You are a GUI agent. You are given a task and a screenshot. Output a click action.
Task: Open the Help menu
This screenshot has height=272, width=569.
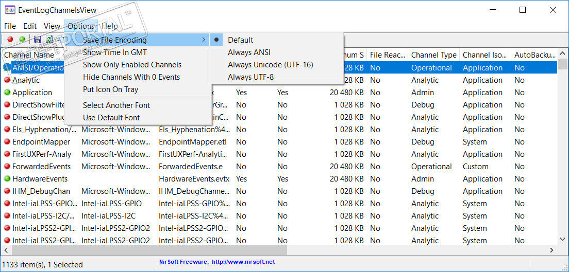tap(110, 26)
